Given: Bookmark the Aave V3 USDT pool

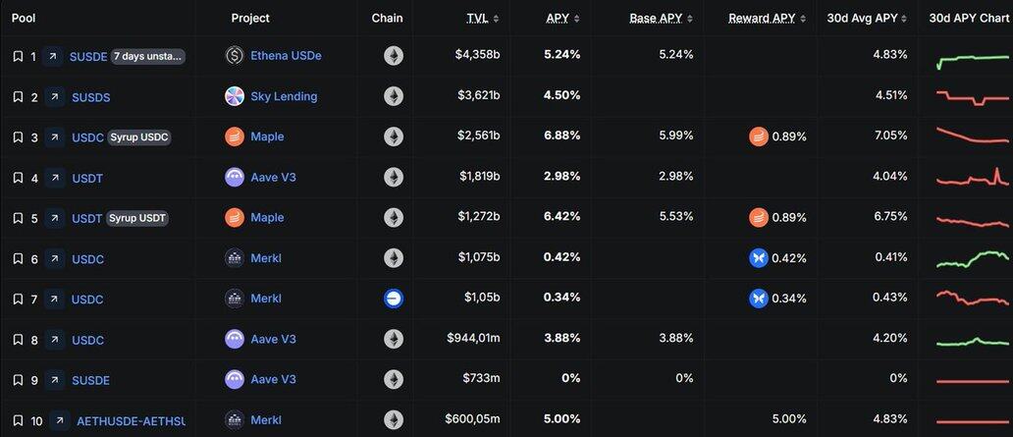Looking at the screenshot, I should [18, 178].
